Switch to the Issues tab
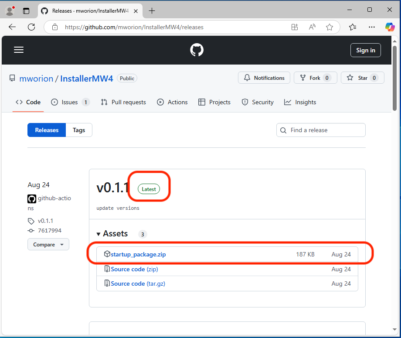401x338 pixels. coord(70,102)
